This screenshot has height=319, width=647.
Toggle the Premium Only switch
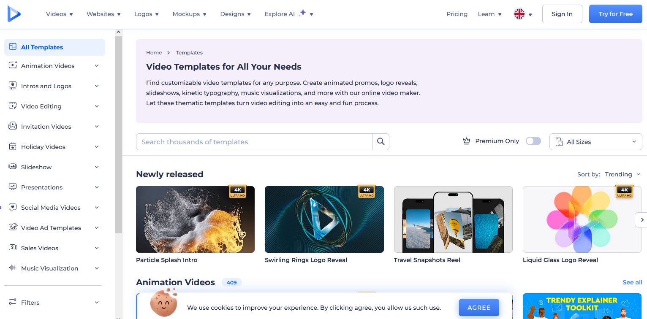click(533, 141)
